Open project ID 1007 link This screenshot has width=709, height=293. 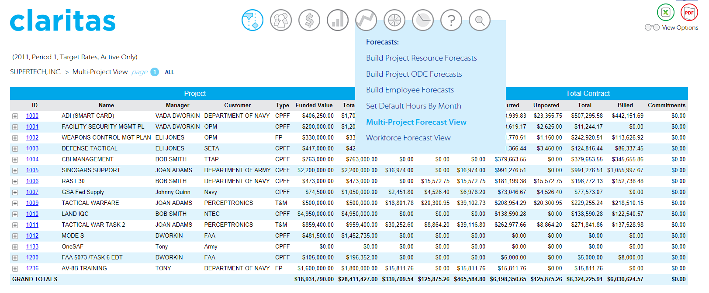(32, 192)
